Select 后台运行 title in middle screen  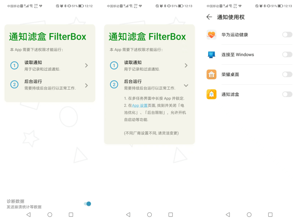tap(133, 82)
